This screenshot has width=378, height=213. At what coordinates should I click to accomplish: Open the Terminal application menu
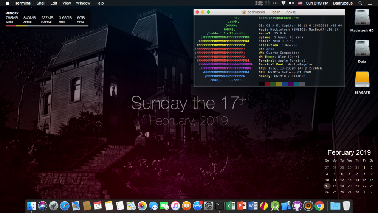(x=23, y=3)
